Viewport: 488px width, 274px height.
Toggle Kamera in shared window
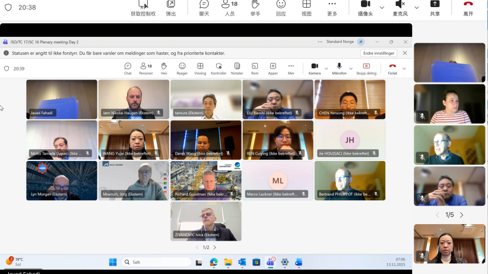tap(315, 68)
